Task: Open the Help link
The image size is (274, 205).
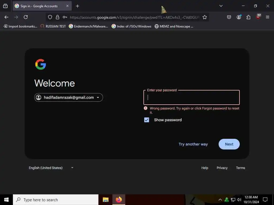Action: point(205,168)
